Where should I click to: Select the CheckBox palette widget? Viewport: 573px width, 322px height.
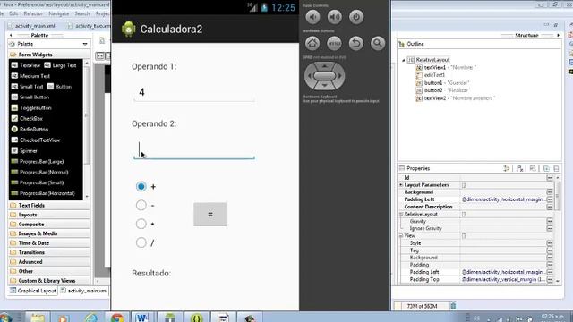point(27,118)
